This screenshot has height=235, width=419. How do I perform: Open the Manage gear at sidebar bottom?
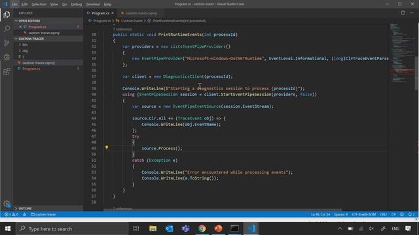click(7, 204)
